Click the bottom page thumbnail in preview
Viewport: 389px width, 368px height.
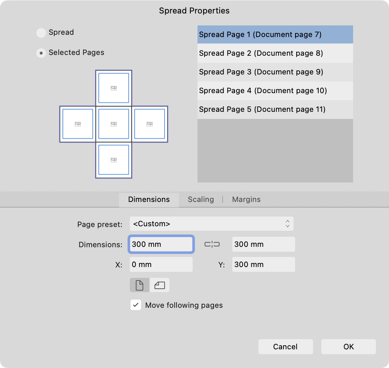[x=114, y=160]
